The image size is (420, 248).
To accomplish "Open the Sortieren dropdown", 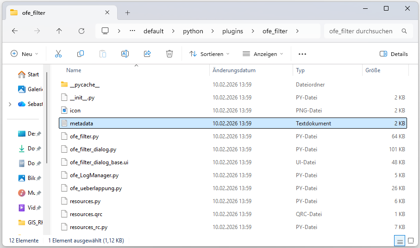I will tap(209, 54).
